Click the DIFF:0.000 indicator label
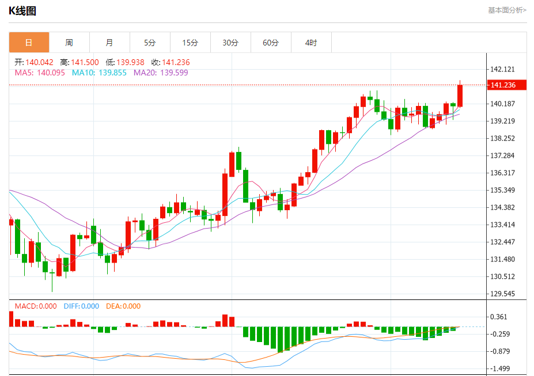Screen dimensions: 534x376 click(x=81, y=306)
